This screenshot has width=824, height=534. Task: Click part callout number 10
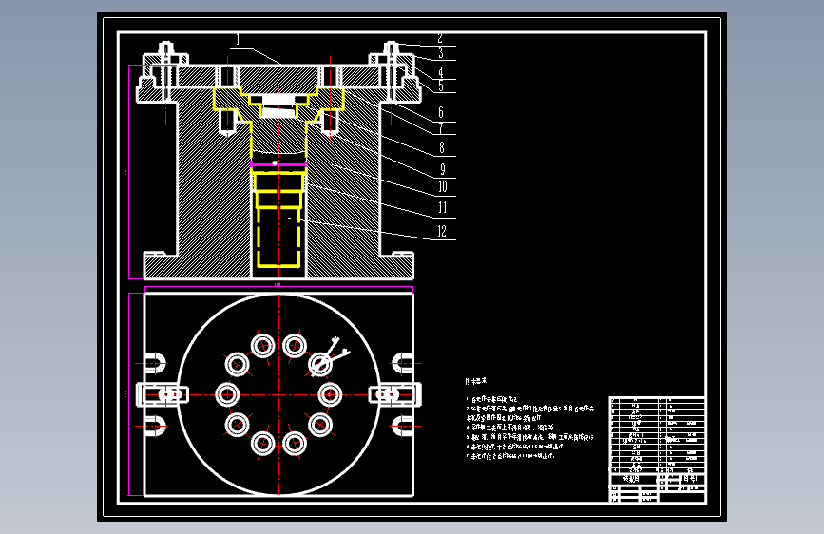(x=443, y=186)
